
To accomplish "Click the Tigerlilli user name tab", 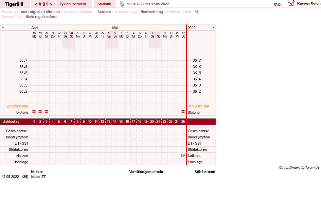I will [14, 4].
